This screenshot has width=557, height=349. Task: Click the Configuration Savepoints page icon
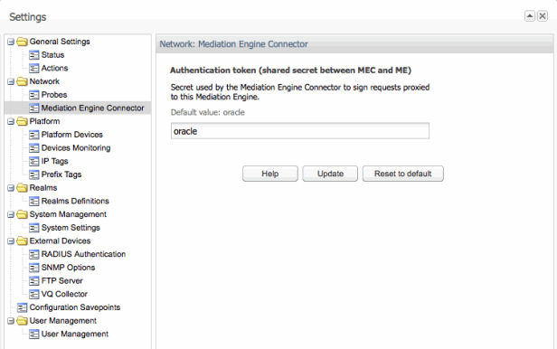(22, 307)
